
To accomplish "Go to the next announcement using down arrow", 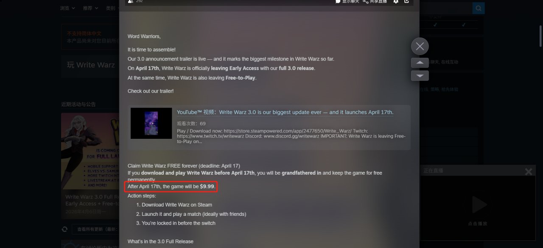I will (x=420, y=76).
